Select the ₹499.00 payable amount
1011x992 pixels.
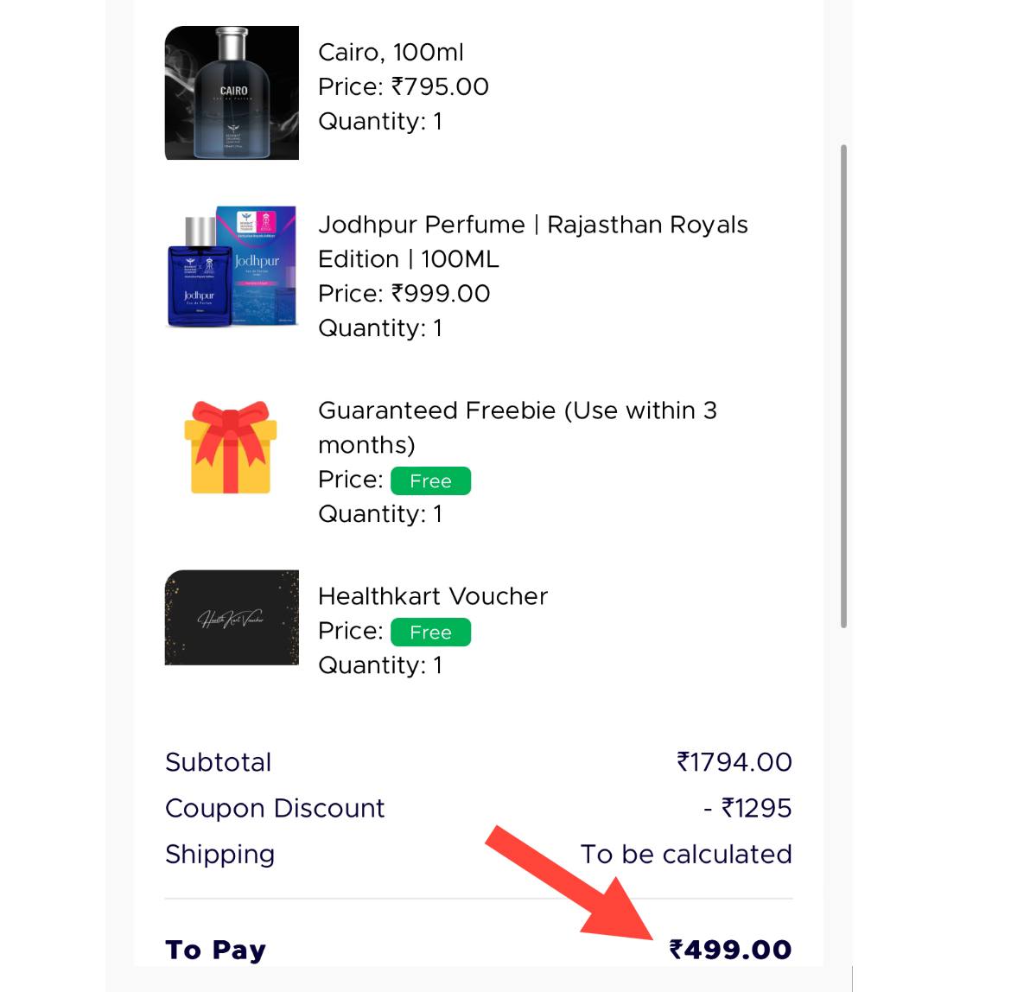[x=731, y=949]
